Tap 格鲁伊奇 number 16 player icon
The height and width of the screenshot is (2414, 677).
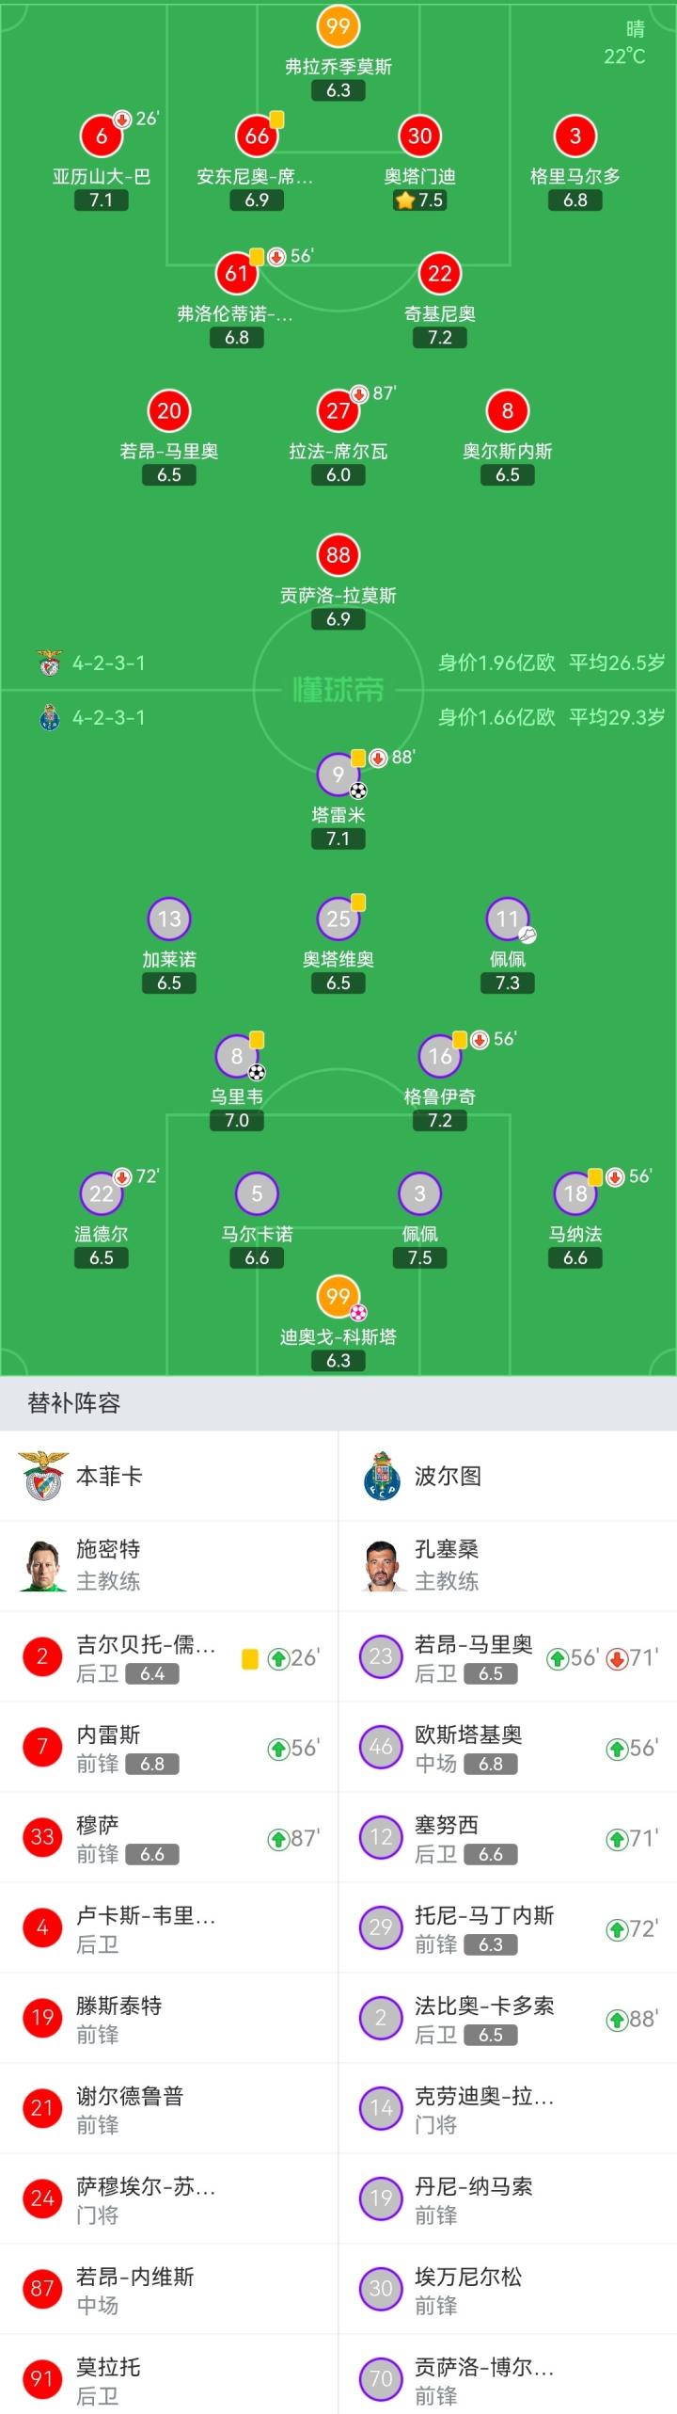pos(440,1056)
